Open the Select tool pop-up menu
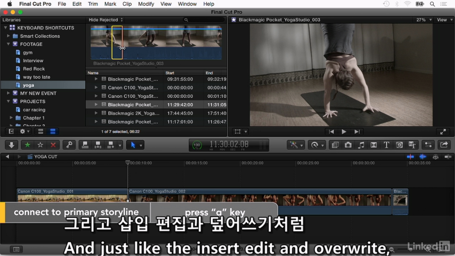Screen dimensions: 455x256 (135, 145)
